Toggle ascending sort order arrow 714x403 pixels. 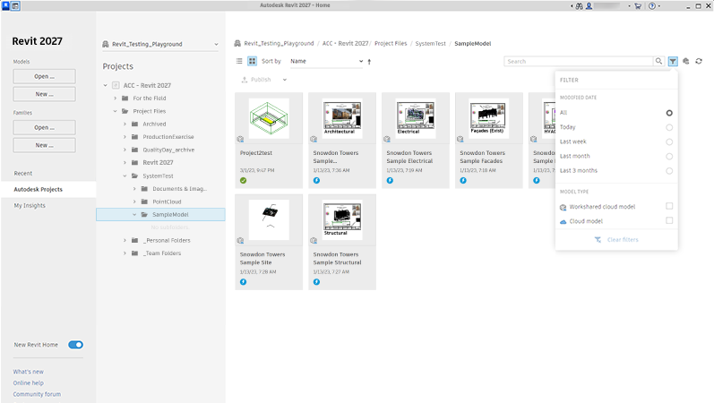369,62
